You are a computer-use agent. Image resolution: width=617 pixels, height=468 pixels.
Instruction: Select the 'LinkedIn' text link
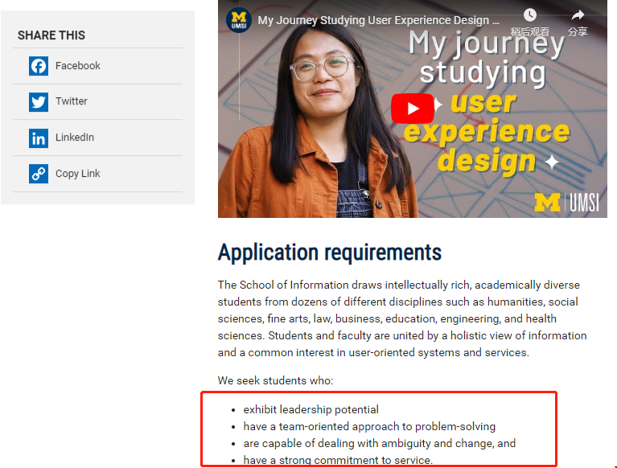(x=75, y=138)
